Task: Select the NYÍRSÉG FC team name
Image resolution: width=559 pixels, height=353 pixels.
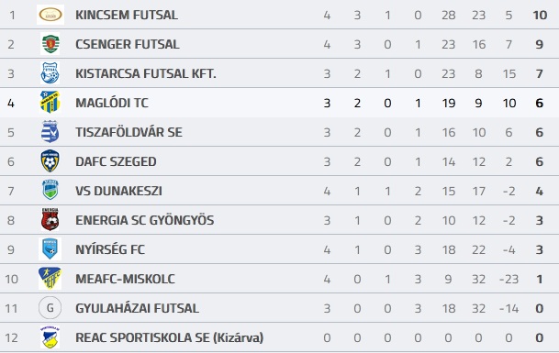Action: (110, 249)
